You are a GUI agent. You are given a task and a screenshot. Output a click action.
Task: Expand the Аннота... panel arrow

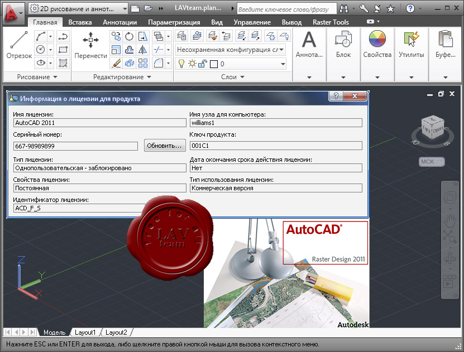[309, 77]
